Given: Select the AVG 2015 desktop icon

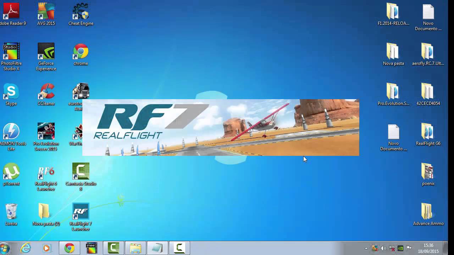Looking at the screenshot, I should [x=46, y=15].
